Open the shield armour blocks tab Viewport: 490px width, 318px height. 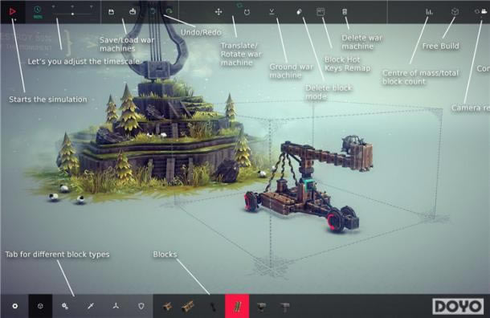coord(141,306)
